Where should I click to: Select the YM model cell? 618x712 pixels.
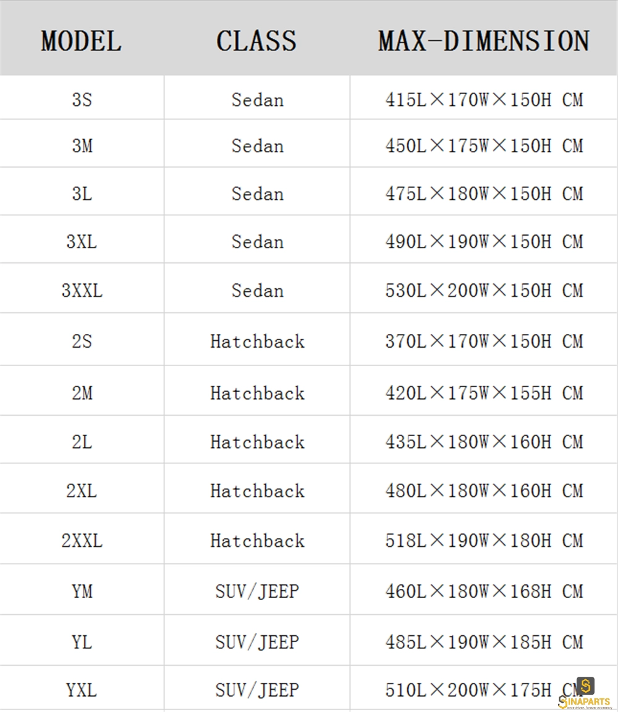click(82, 591)
